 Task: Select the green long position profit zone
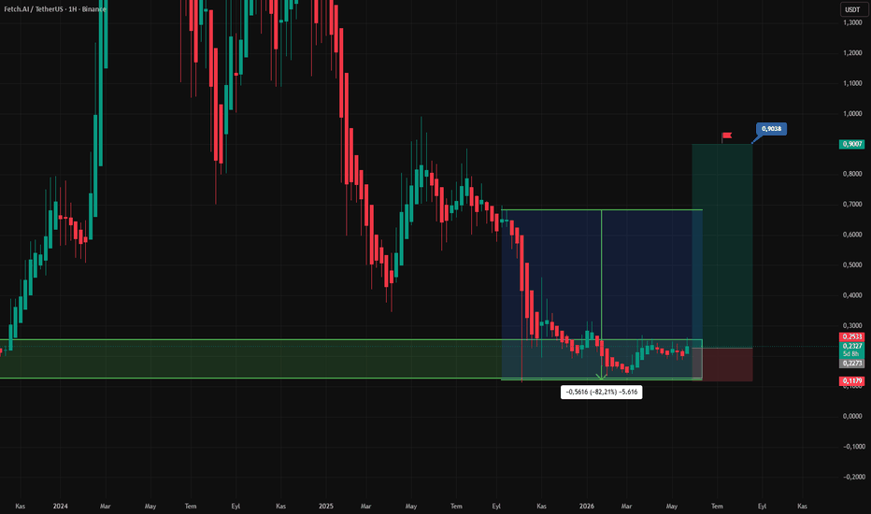722,246
